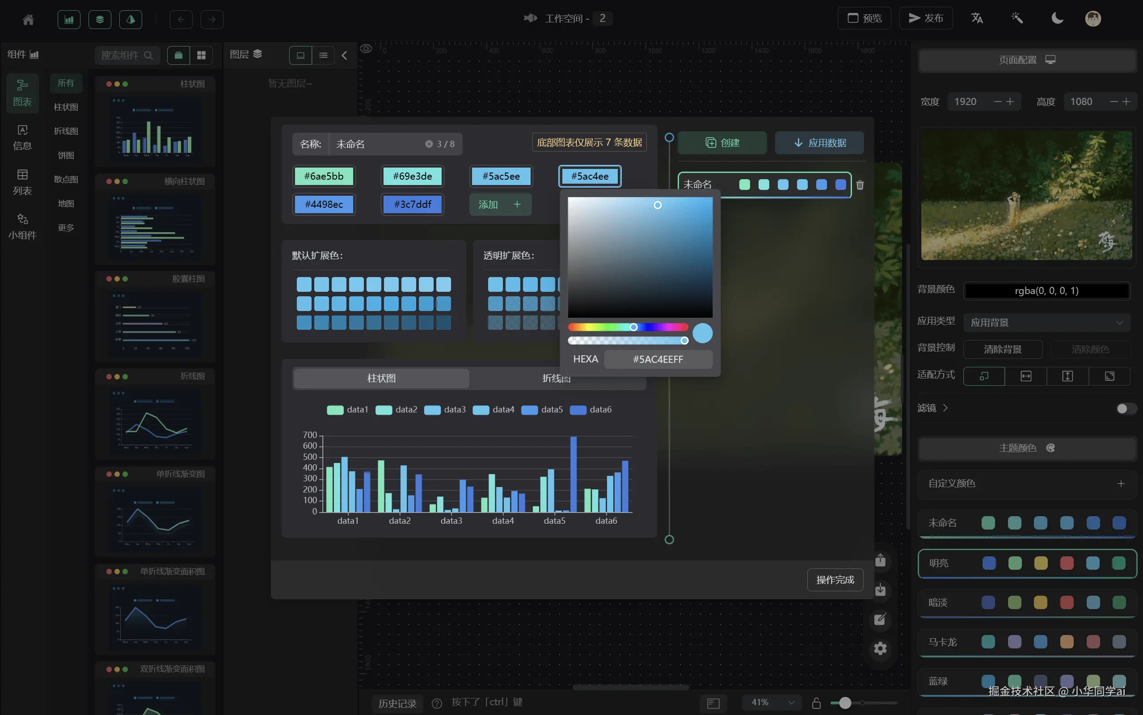Screen dimensions: 1143x715
Task: Delete the 未命名 color scheme via trash icon
Action: [860, 185]
